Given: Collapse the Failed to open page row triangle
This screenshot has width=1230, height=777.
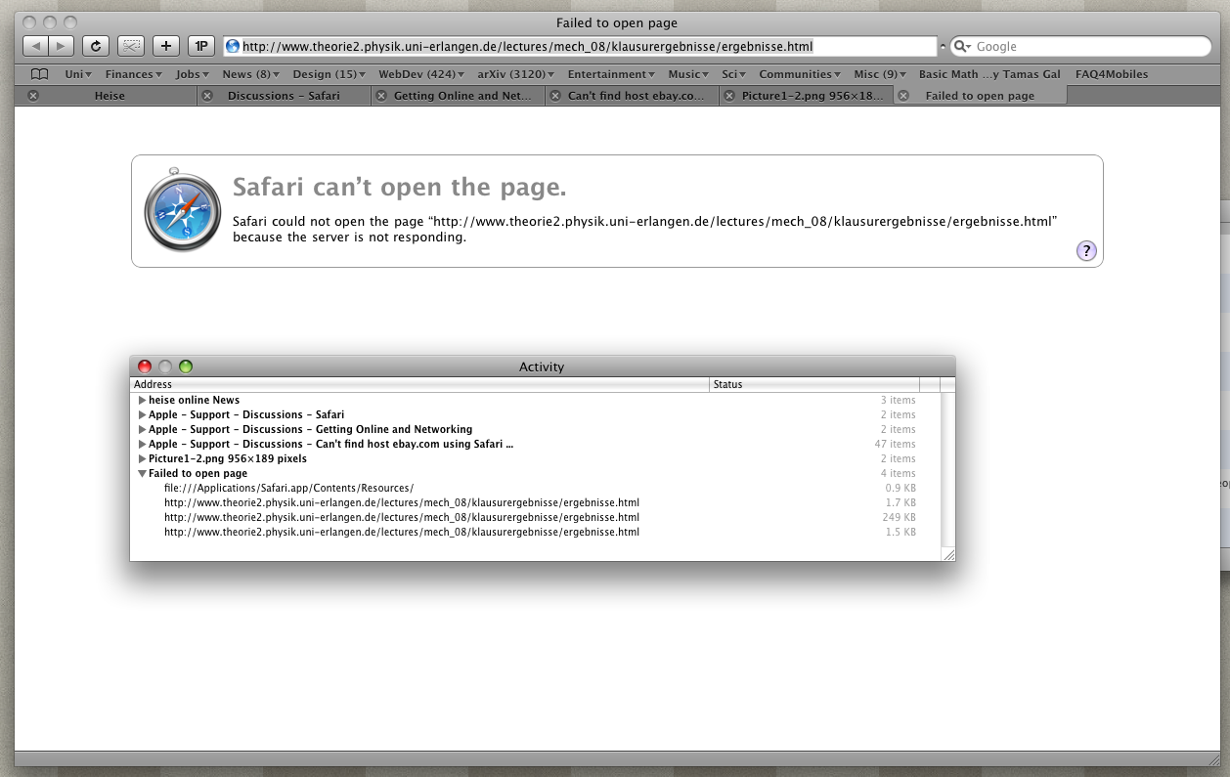Looking at the screenshot, I should (142, 473).
